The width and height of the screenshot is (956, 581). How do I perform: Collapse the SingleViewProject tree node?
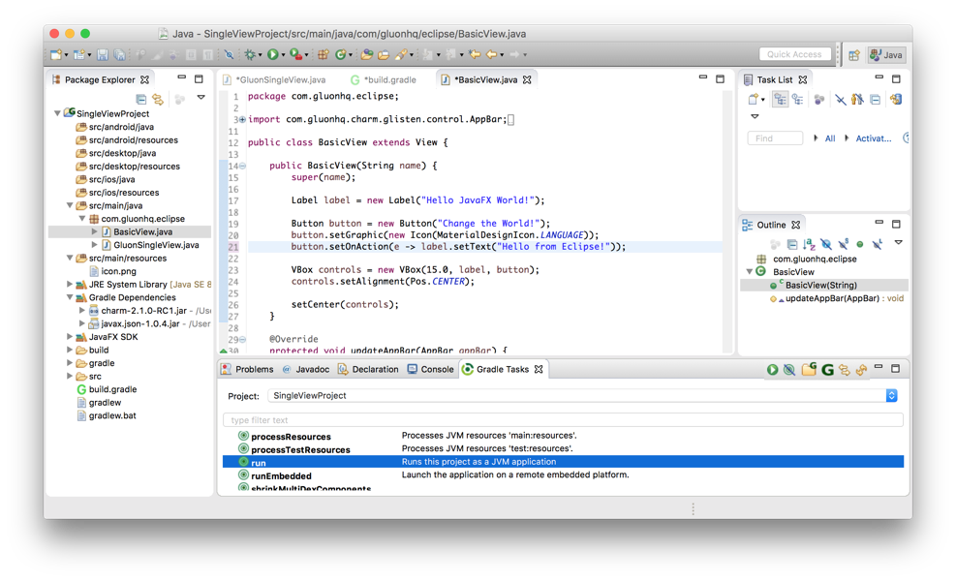[57, 113]
